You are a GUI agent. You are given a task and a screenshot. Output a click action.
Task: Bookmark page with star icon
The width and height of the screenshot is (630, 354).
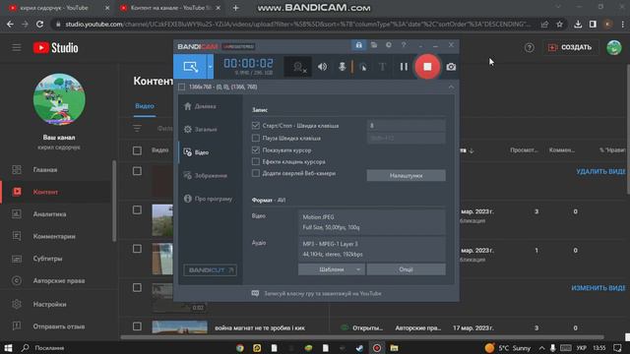click(559, 25)
